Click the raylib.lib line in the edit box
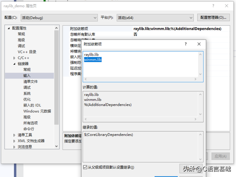Screen dimensions: 236x177 click(x=91, y=55)
